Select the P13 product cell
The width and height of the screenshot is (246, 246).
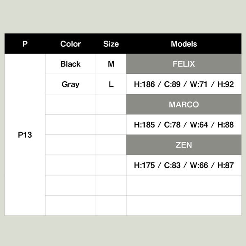(25, 135)
